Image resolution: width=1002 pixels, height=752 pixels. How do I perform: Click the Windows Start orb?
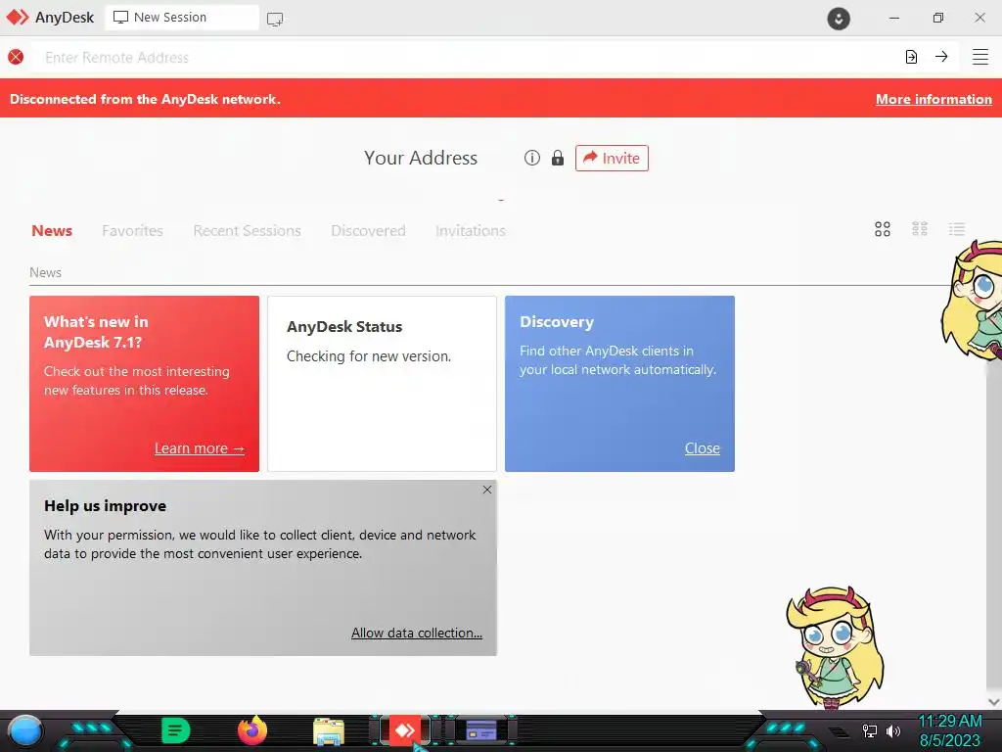coord(25,730)
